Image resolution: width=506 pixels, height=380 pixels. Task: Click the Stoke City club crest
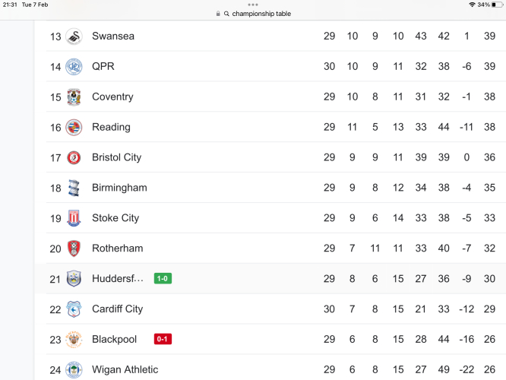pos(74,218)
